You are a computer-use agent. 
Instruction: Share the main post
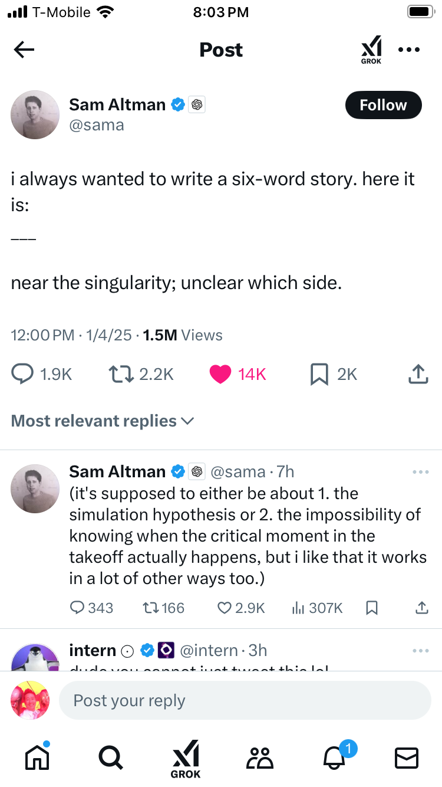[x=417, y=374]
